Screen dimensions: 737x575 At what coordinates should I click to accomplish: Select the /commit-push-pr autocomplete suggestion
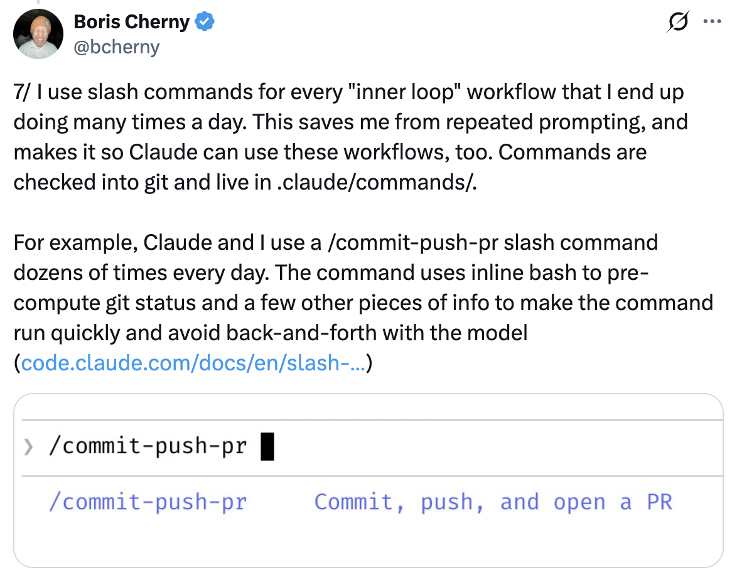pyautogui.click(x=148, y=501)
